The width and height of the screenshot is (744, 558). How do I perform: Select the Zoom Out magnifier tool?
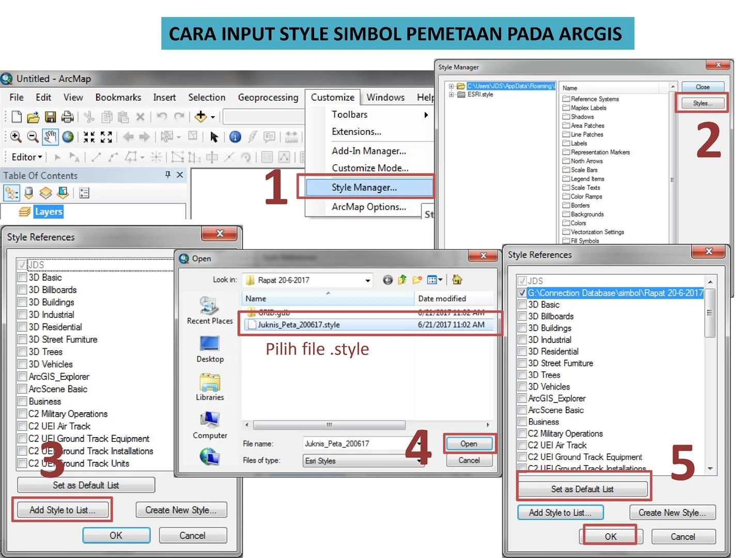click(x=33, y=137)
